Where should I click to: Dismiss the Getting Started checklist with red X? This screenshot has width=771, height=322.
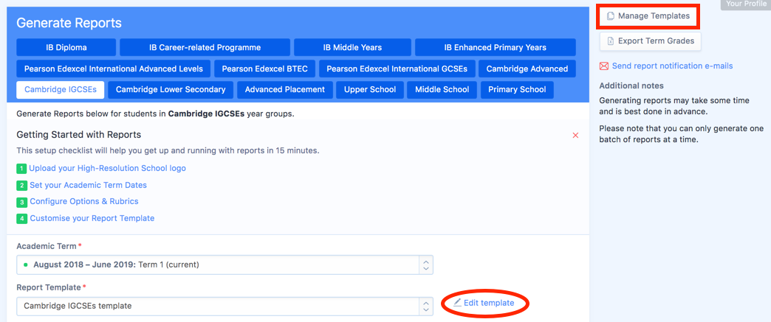pyautogui.click(x=575, y=135)
